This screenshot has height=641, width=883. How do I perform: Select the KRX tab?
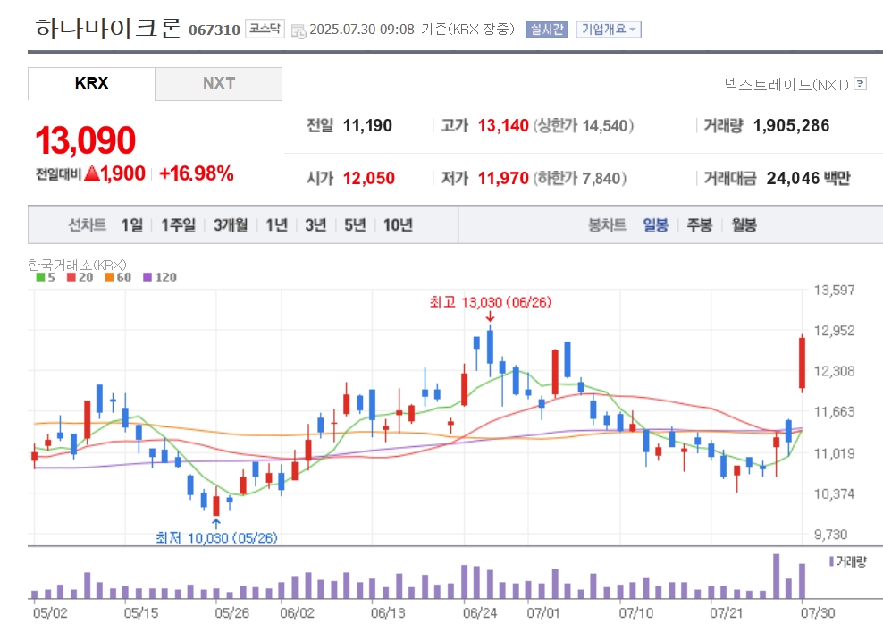[91, 83]
